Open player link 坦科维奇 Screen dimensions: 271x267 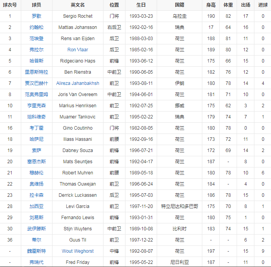(36, 117)
